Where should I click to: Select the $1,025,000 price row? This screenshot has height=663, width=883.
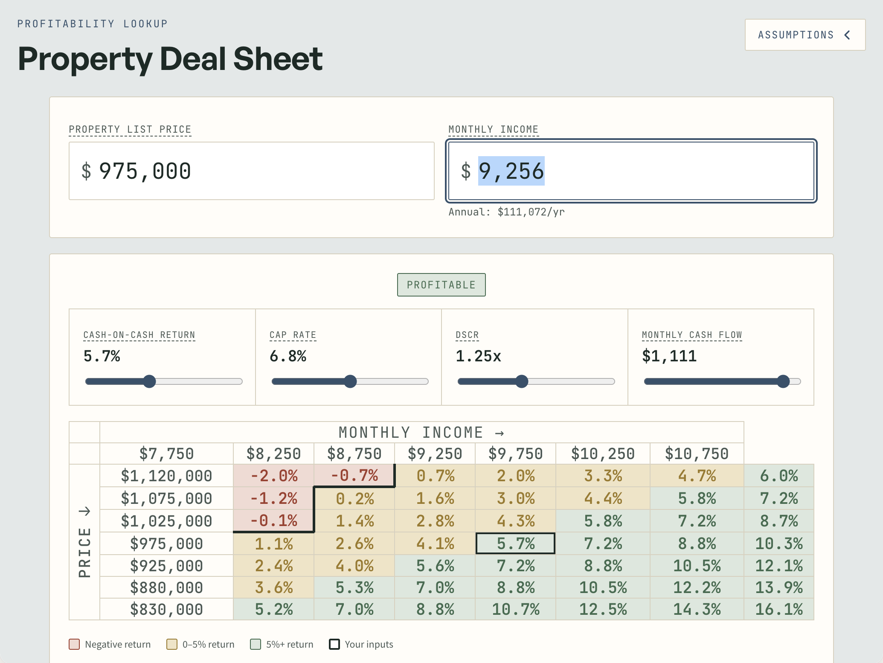pyautogui.click(x=166, y=521)
